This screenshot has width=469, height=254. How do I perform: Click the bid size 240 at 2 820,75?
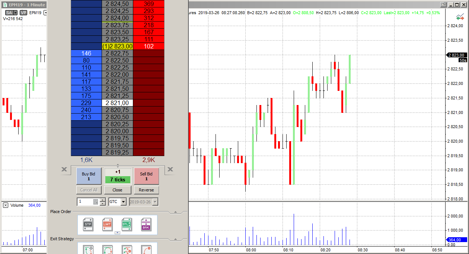point(86,110)
